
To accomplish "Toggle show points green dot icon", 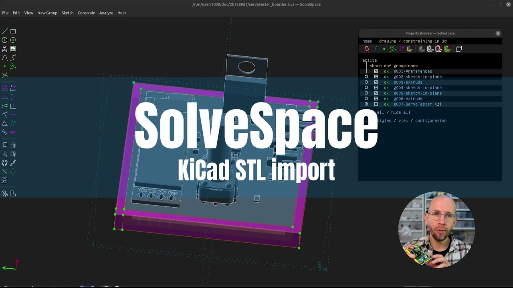I will [x=384, y=49].
